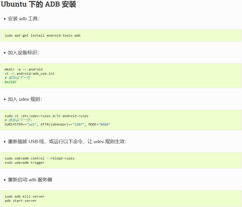The image size is (242, 207).
Task: Click the value '0x2207'
Action: click(11, 82)
